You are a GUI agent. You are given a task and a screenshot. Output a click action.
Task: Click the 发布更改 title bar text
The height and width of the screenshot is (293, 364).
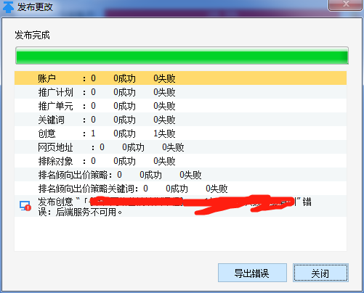35,7
